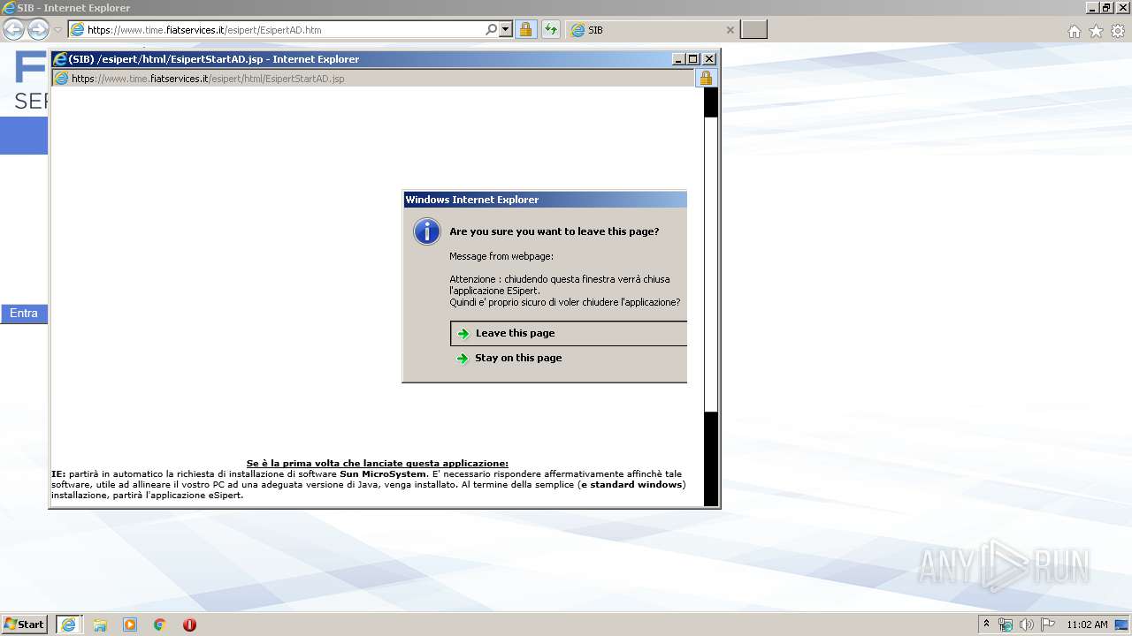The width and height of the screenshot is (1132, 636).
Task: Click the Entra button on background page
Action: click(x=24, y=314)
